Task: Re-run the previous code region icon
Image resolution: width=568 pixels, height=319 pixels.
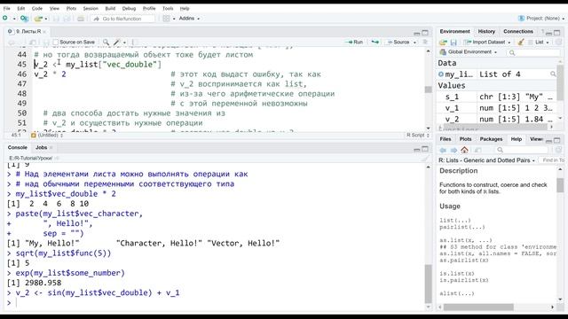Action: point(375,43)
